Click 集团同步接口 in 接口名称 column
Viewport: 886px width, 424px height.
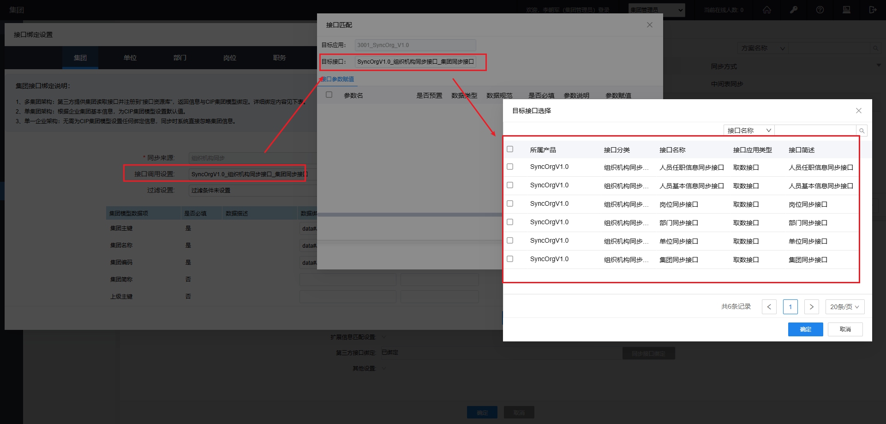[679, 260]
